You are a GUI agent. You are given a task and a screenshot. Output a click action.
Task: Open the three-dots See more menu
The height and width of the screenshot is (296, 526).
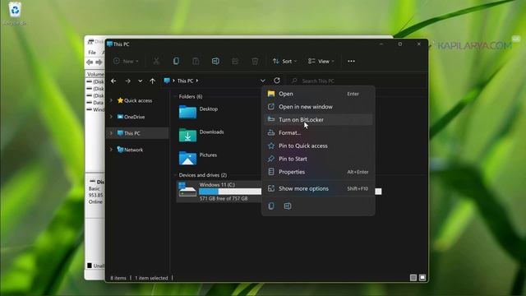[351, 61]
